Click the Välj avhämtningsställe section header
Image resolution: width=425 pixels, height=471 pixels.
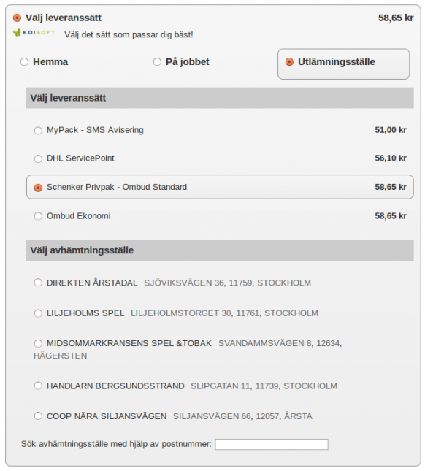point(220,250)
